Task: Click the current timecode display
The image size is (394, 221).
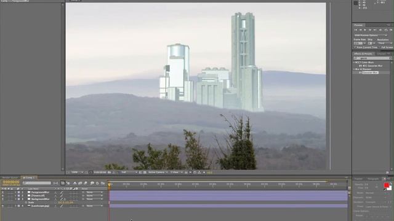Action: point(11,182)
